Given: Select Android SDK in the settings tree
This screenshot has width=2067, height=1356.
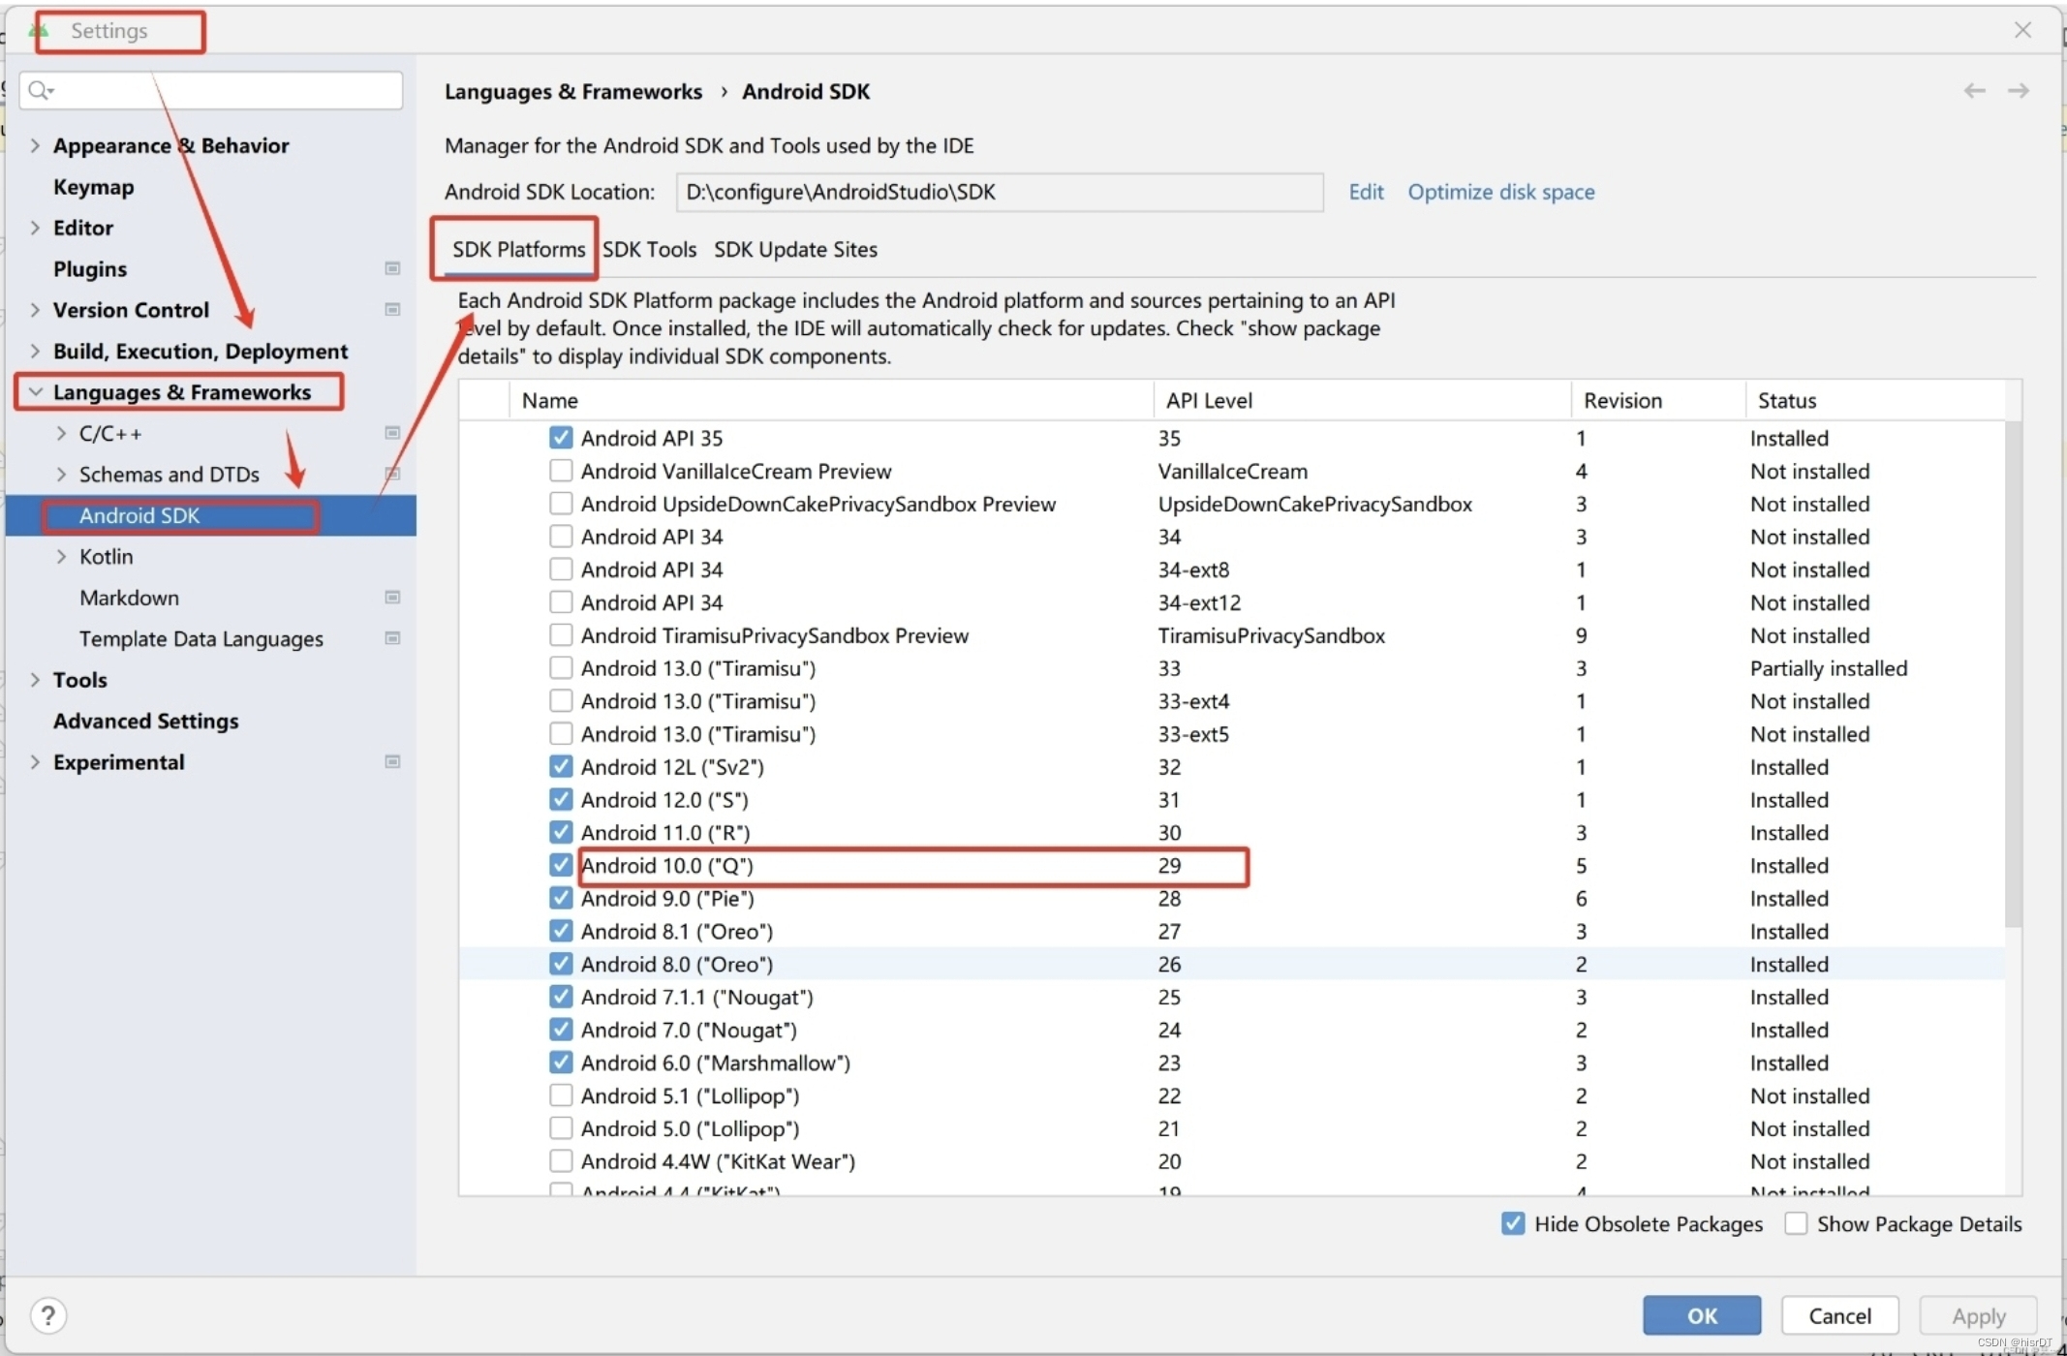Looking at the screenshot, I should (x=139, y=515).
